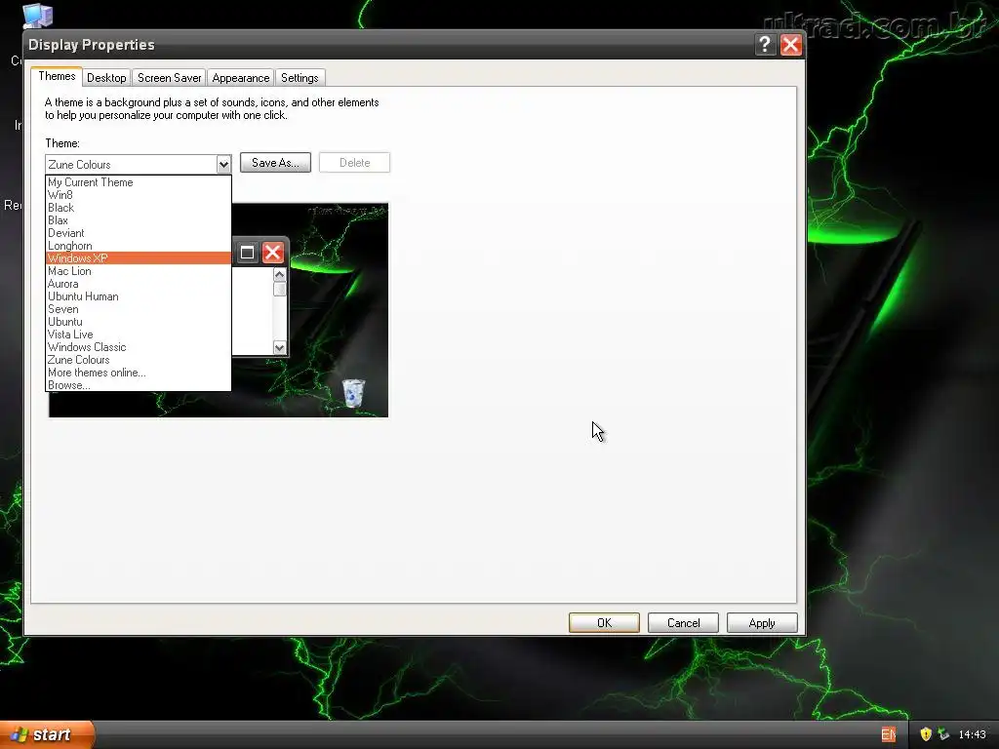
Task: Select Zune Colours in the dropdown list
Action: pos(139,360)
